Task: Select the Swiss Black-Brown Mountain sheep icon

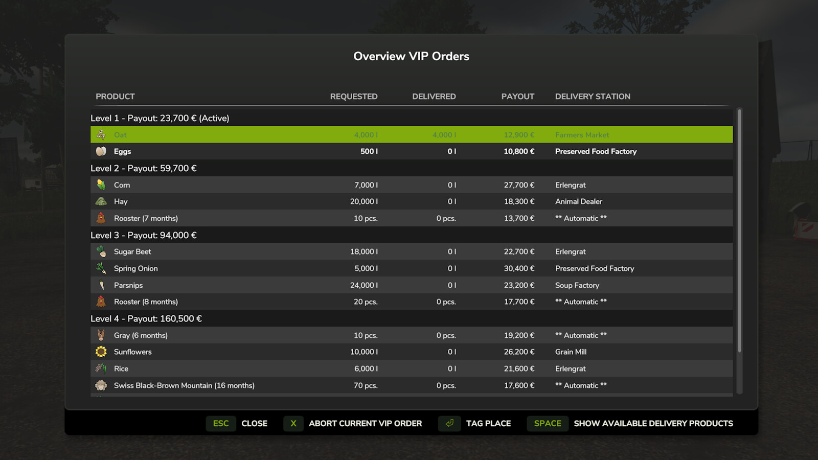Action: coord(101,385)
